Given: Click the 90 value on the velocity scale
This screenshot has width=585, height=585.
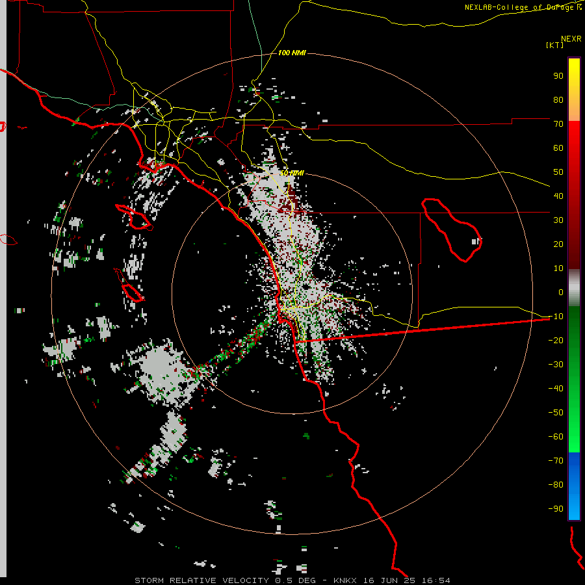Looking at the screenshot, I should click(x=558, y=76).
